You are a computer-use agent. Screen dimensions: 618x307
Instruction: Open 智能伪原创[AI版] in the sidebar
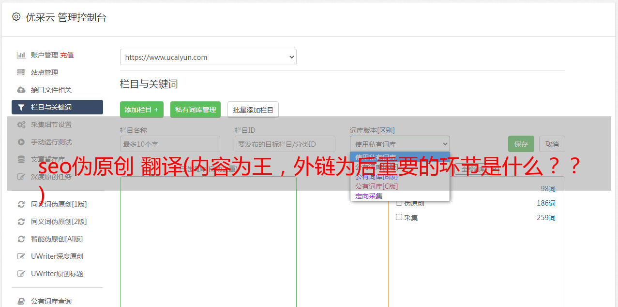coord(57,239)
